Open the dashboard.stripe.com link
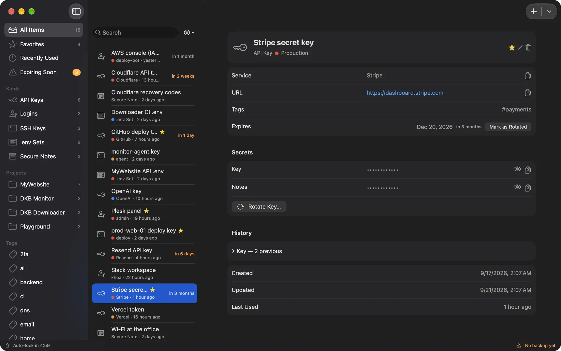 coord(405,93)
